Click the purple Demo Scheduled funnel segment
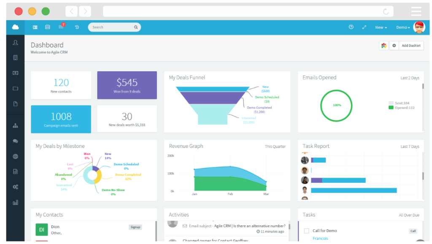The image size is (432, 244). [x=213, y=98]
